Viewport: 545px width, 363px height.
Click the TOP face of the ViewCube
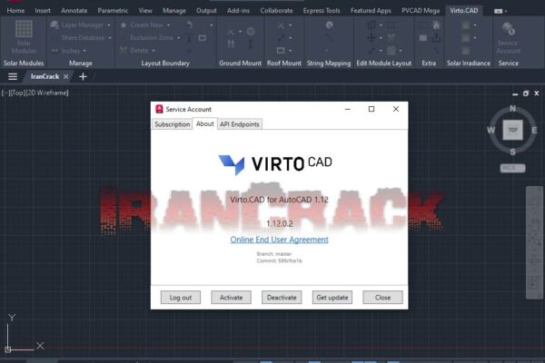512,130
